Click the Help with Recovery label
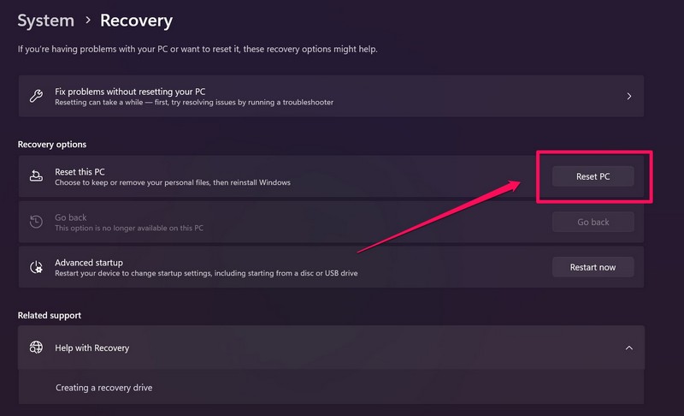Viewport: 684px width, 416px height. click(x=91, y=348)
